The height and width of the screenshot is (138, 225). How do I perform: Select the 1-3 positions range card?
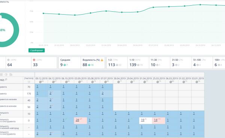117,63
